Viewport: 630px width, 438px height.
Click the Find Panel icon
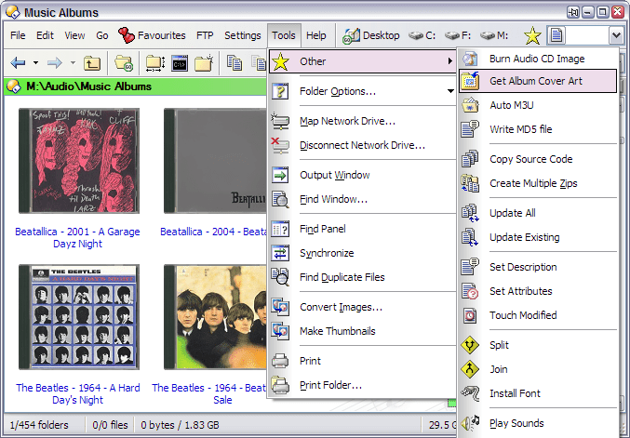280,229
